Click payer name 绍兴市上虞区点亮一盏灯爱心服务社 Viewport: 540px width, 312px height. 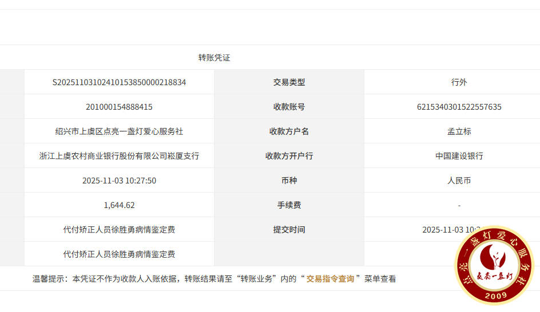[x=119, y=131]
